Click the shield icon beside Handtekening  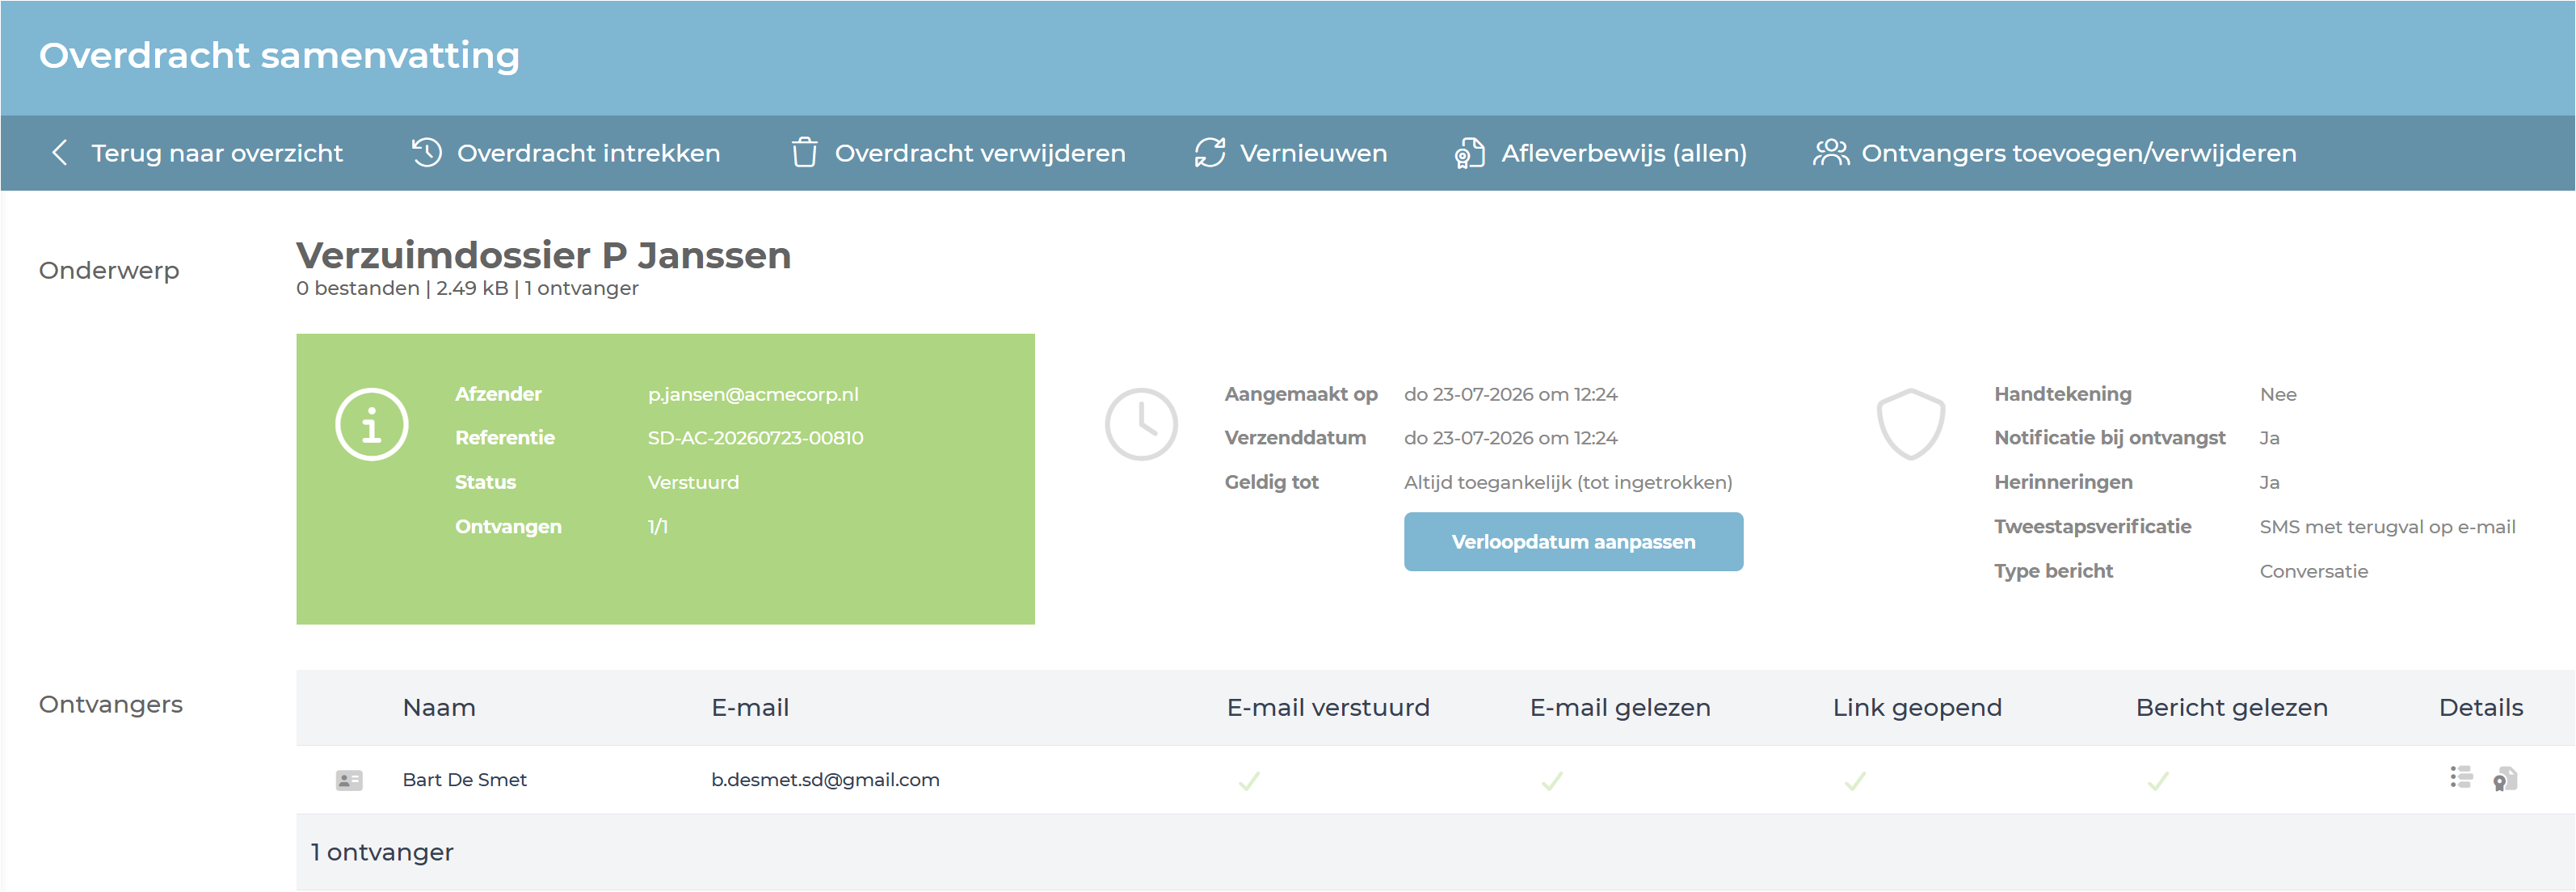(x=1911, y=424)
